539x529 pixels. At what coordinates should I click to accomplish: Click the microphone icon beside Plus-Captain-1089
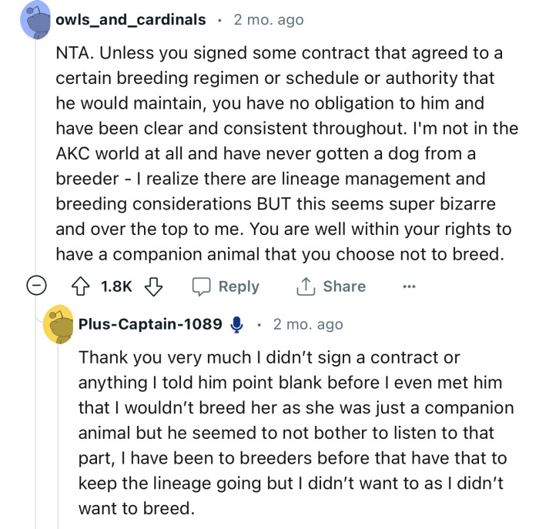click(x=237, y=325)
